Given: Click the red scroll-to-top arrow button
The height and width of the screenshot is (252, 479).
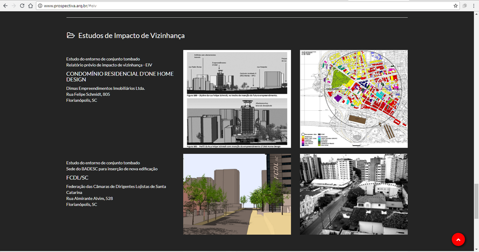Looking at the screenshot, I should click(458, 239).
